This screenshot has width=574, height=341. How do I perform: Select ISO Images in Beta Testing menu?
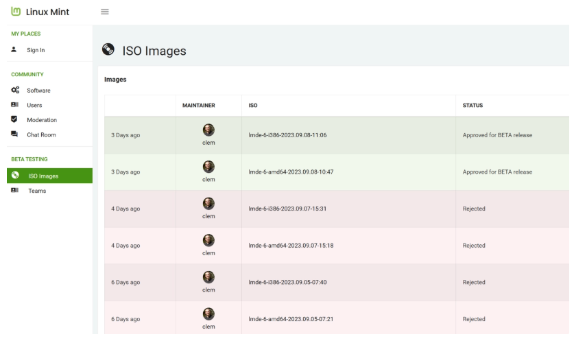point(50,176)
